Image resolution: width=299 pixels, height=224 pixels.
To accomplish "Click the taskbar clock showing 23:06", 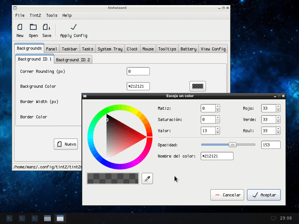I will point(286,218).
